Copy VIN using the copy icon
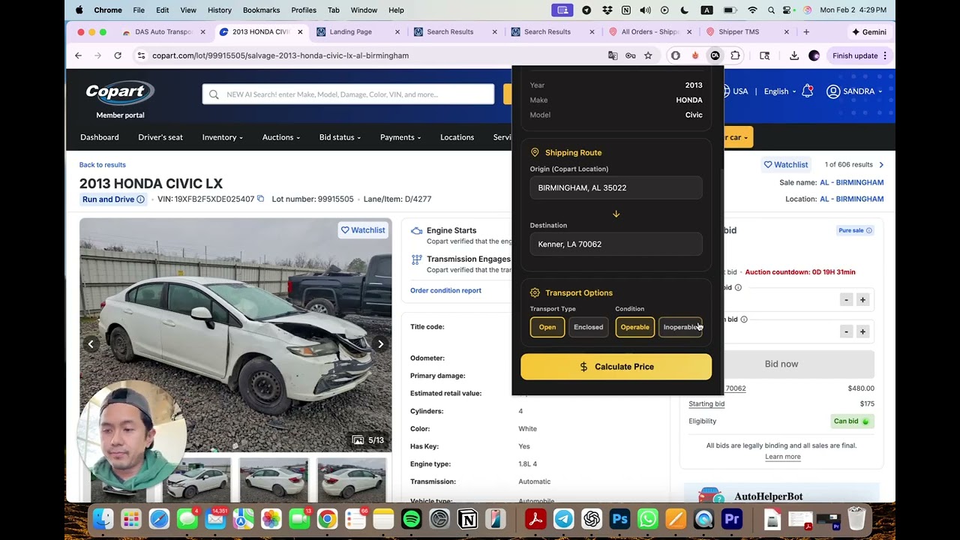Image resolution: width=960 pixels, height=540 pixels. click(x=260, y=199)
